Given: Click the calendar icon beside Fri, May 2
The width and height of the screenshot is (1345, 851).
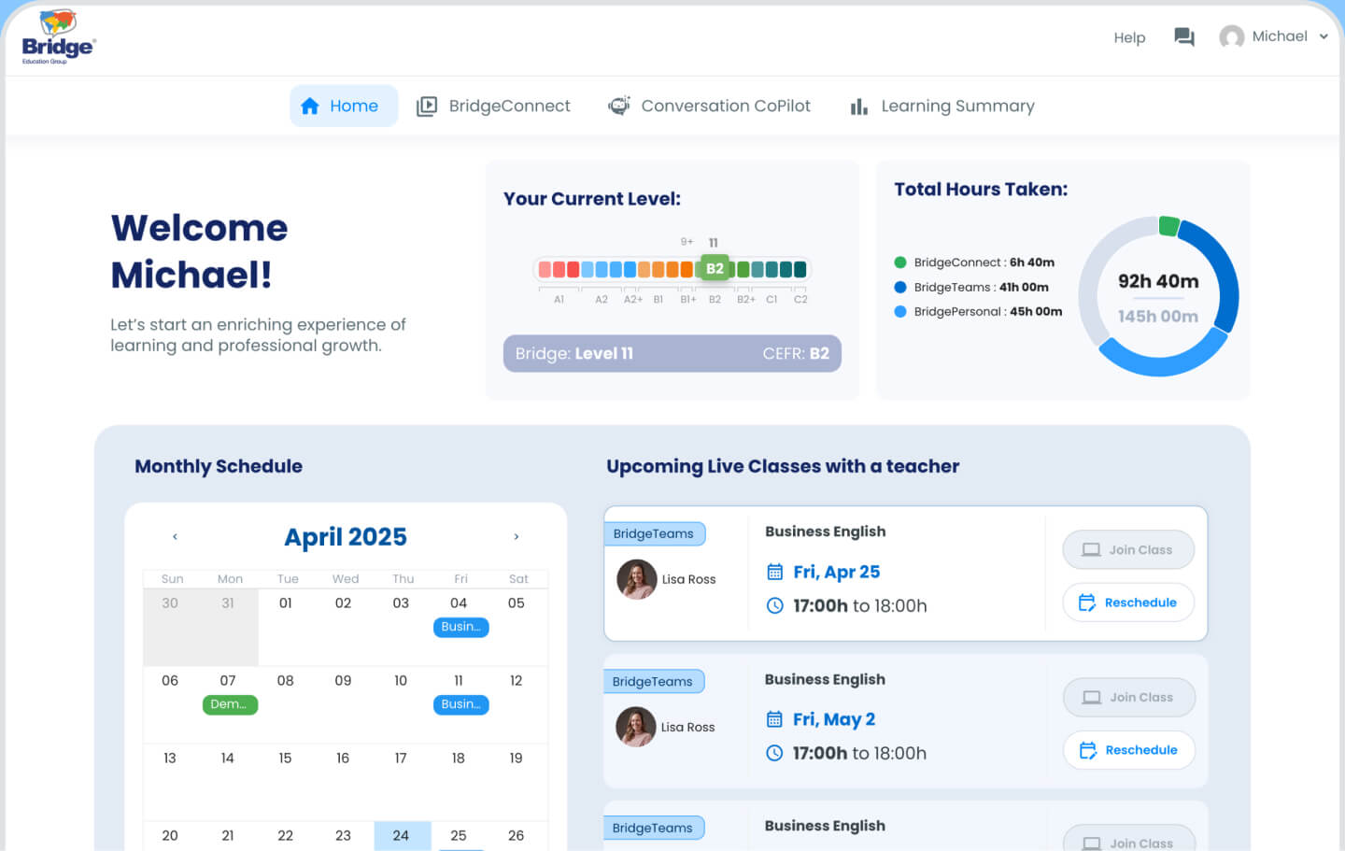Looking at the screenshot, I should pos(774,719).
